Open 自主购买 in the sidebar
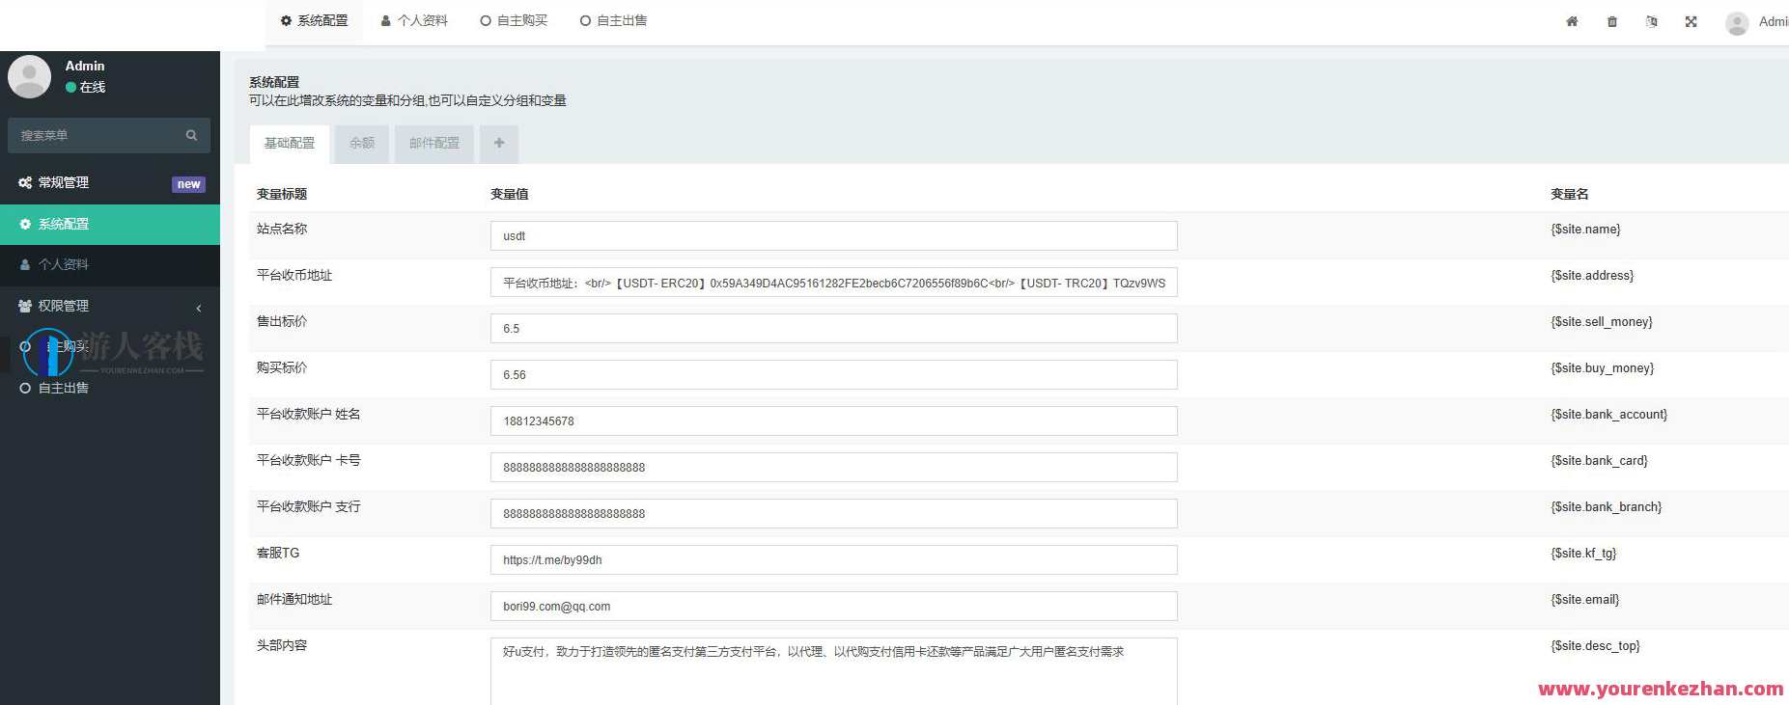Image resolution: width=1789 pixels, height=705 pixels. (110, 346)
